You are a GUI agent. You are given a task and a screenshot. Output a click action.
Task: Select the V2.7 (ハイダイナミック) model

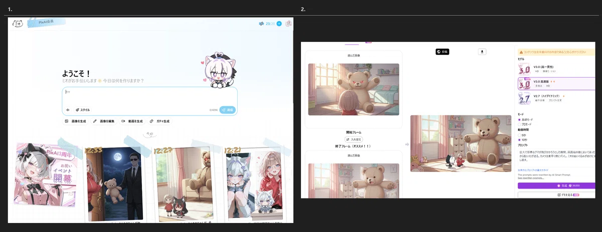557,98
